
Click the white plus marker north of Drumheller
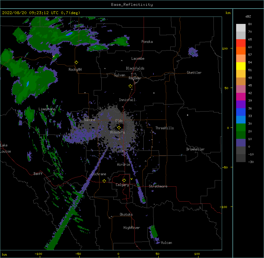pos(187,115)
